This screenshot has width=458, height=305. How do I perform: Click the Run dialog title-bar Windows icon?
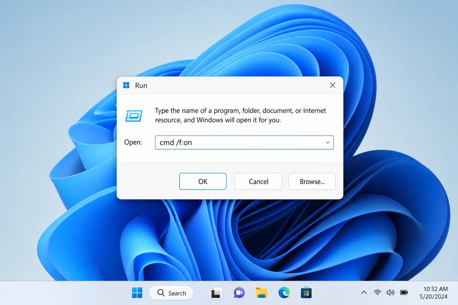pos(126,85)
